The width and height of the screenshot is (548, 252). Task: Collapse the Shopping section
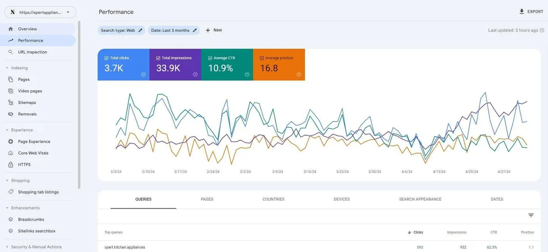pyautogui.click(x=7, y=181)
